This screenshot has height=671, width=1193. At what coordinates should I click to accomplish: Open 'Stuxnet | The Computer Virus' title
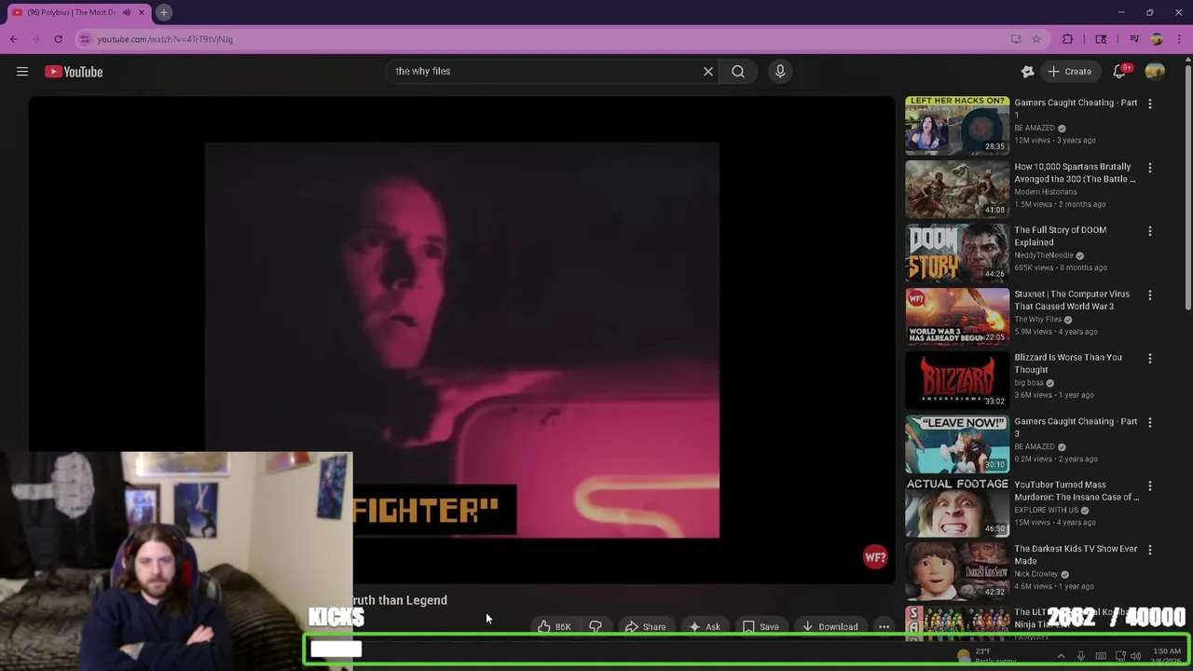point(1072,300)
